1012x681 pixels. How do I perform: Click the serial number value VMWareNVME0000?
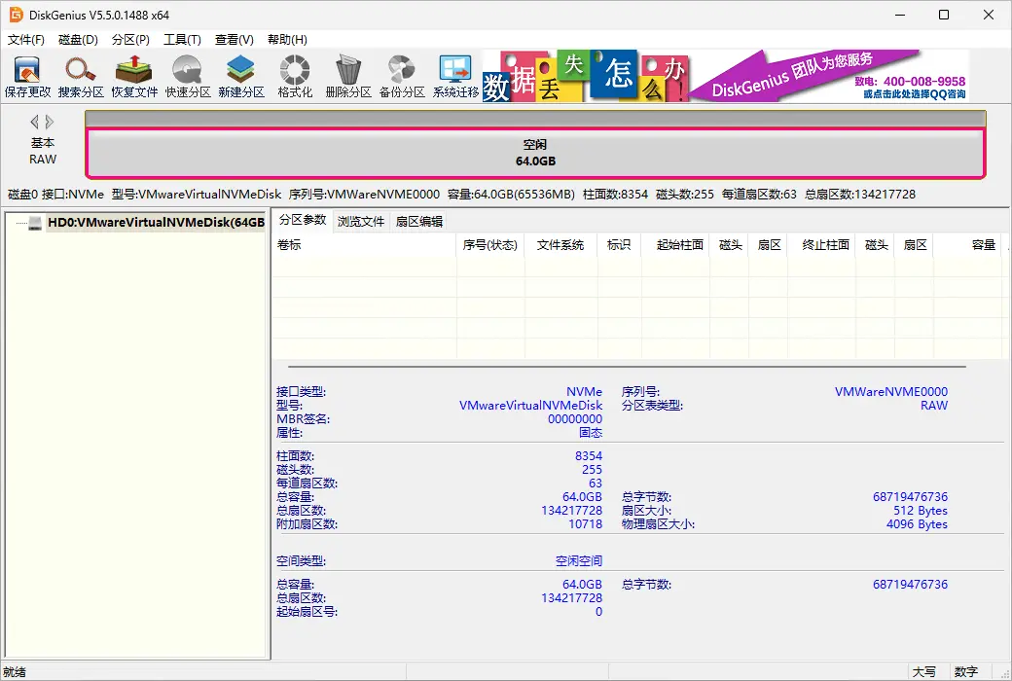[891, 392]
